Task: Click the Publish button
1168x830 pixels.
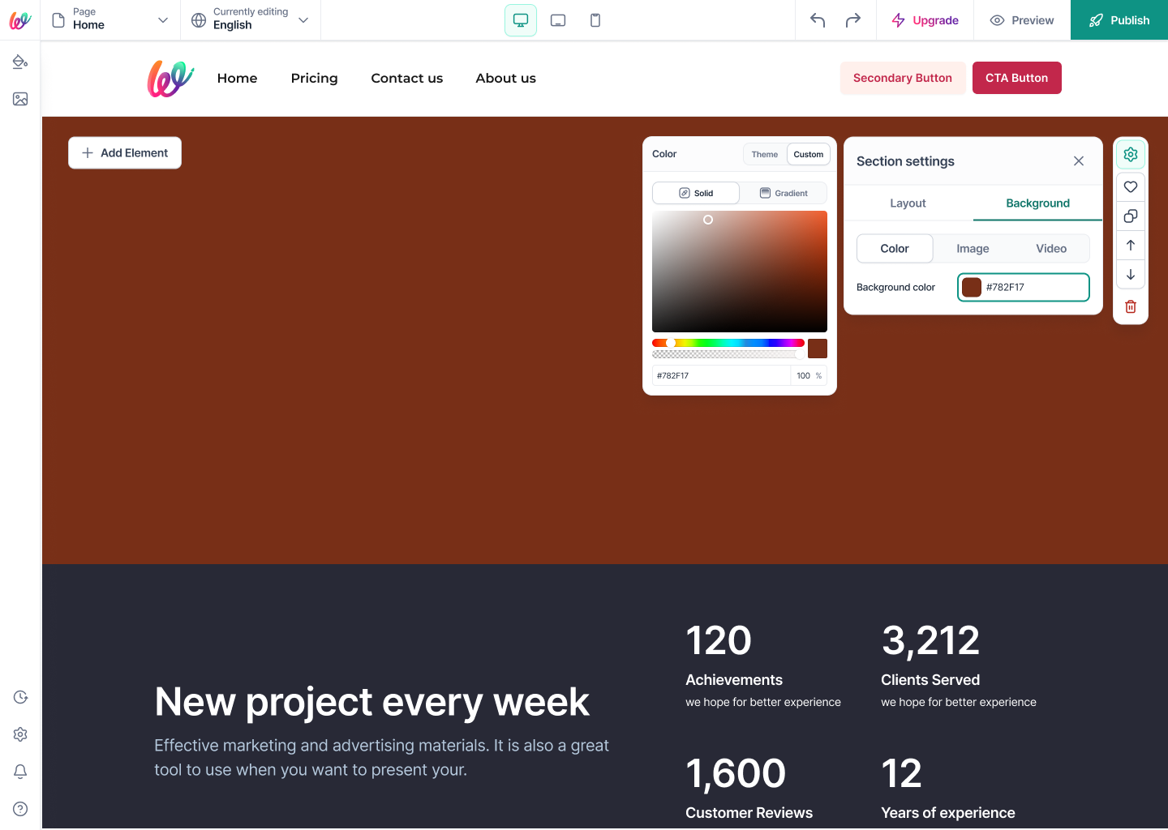Action: point(1119,20)
